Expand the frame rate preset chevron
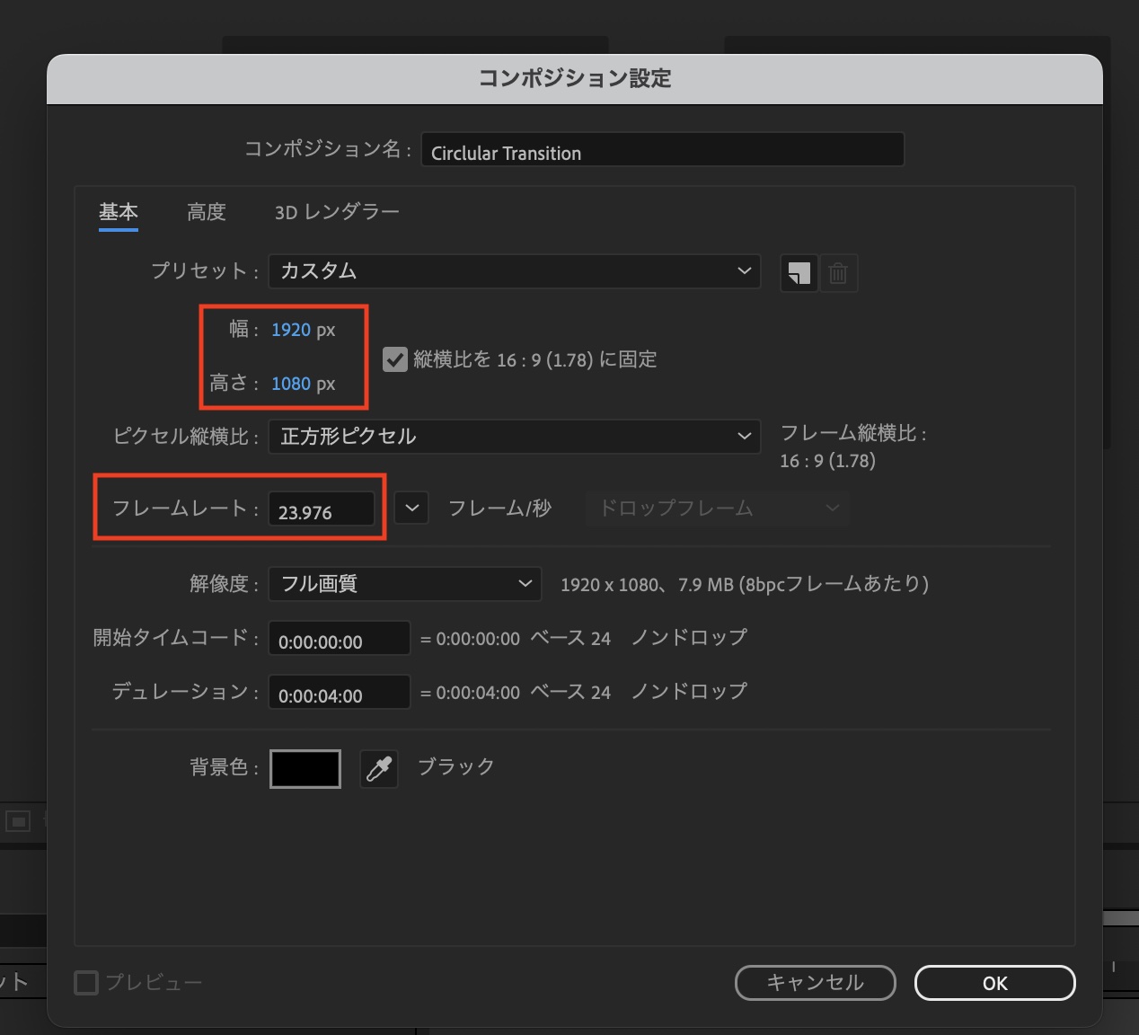This screenshot has width=1139, height=1035. click(411, 508)
